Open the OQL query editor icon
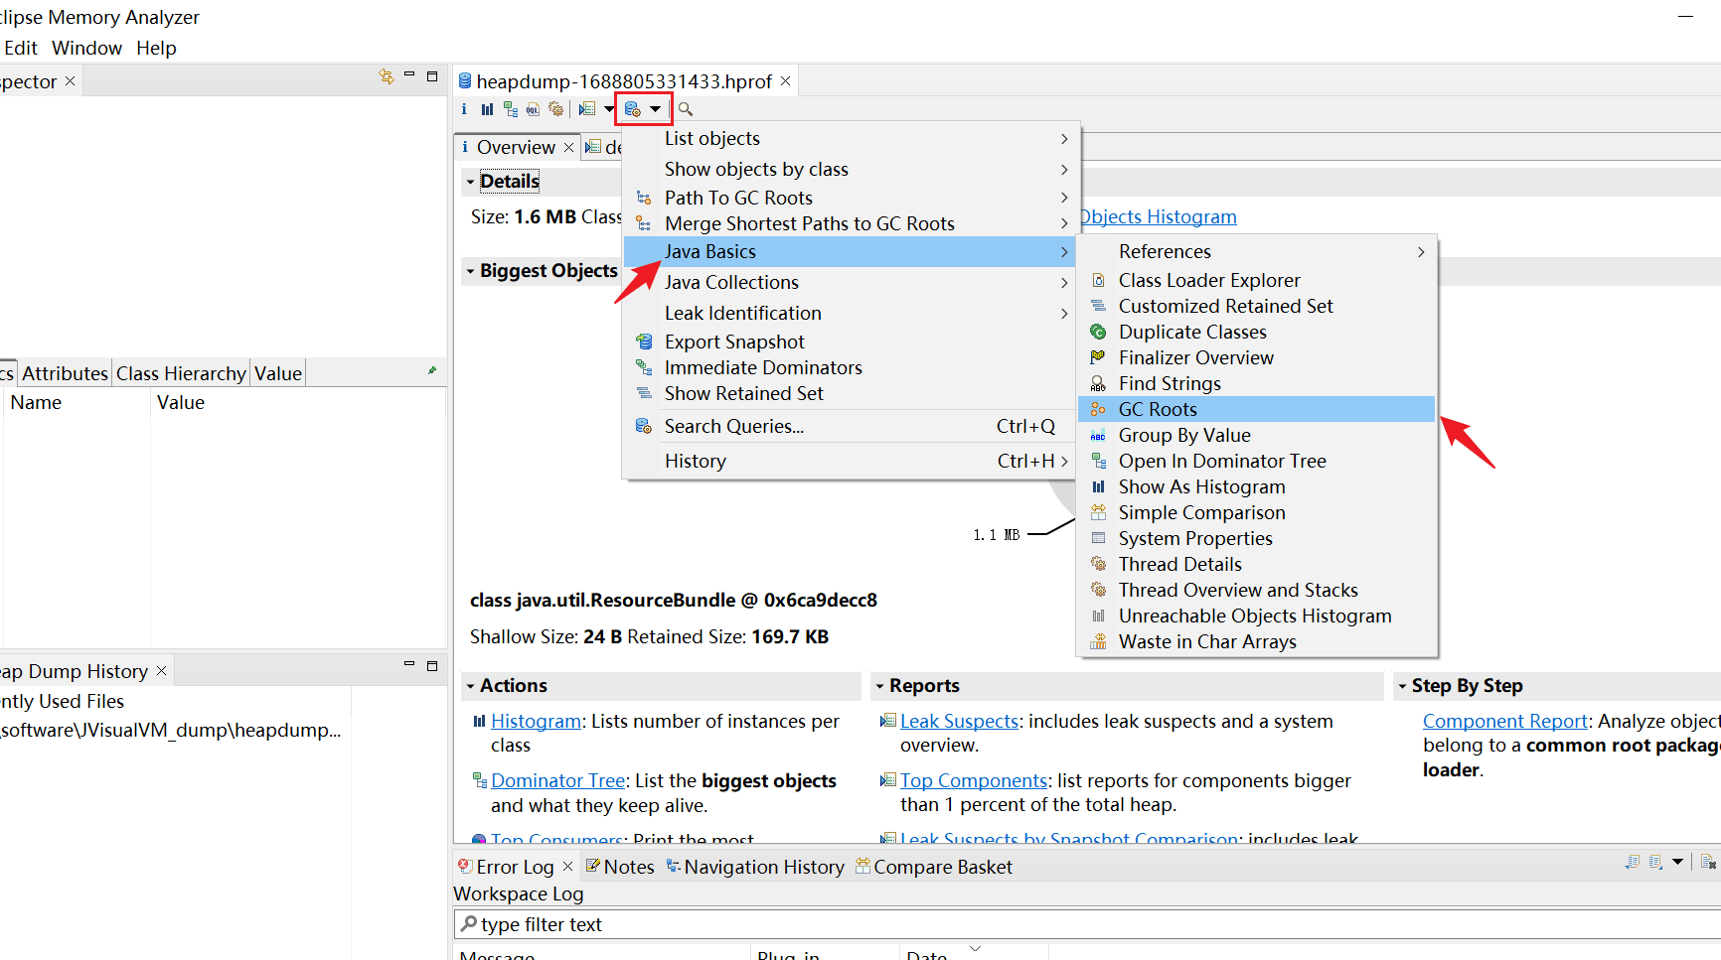Screen dimensions: 1721x960 533,109
